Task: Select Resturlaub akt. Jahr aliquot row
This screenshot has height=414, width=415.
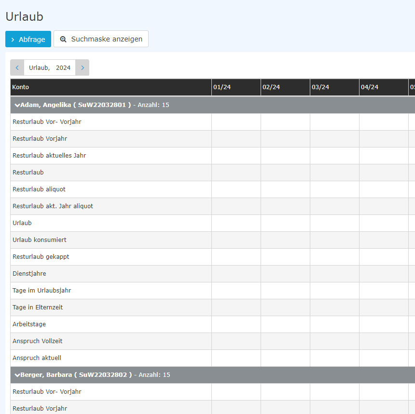Action: click(x=213, y=206)
